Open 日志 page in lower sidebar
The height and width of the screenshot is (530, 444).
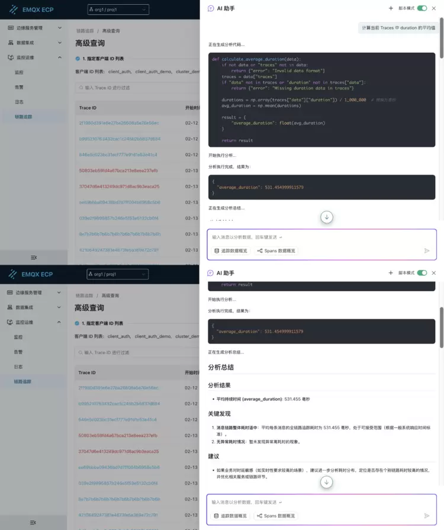pos(19,367)
